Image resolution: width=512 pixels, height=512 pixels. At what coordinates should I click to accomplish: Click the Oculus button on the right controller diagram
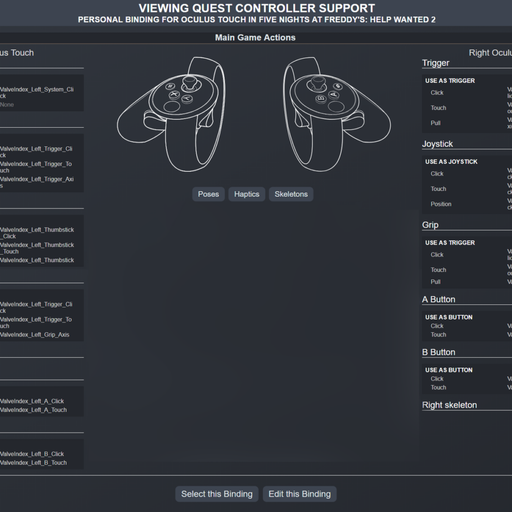tap(337, 86)
